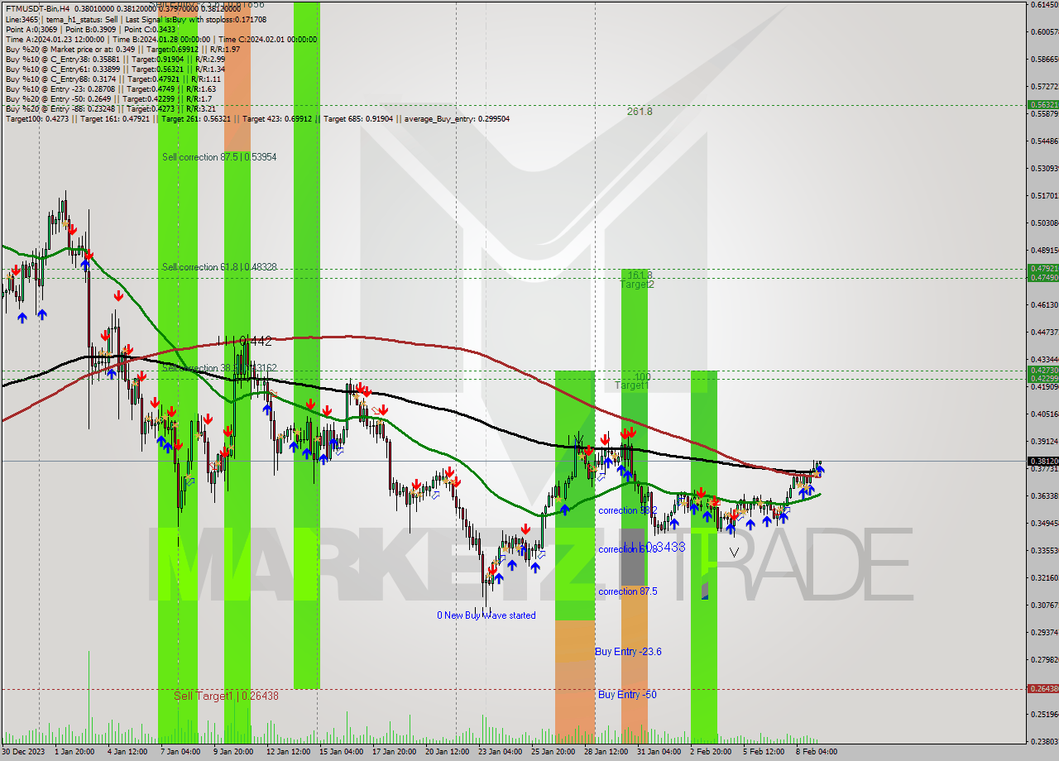Click the '17 Jan 20:00' time axis label
The width and height of the screenshot is (1059, 761).
394,752
